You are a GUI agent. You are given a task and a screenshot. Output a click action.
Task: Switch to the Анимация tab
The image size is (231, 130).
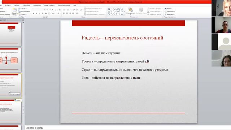pos(37,5)
